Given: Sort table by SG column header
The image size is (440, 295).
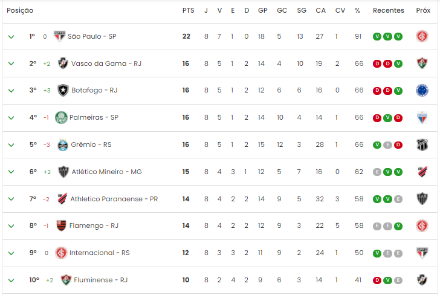Looking at the screenshot, I should [x=302, y=10].
